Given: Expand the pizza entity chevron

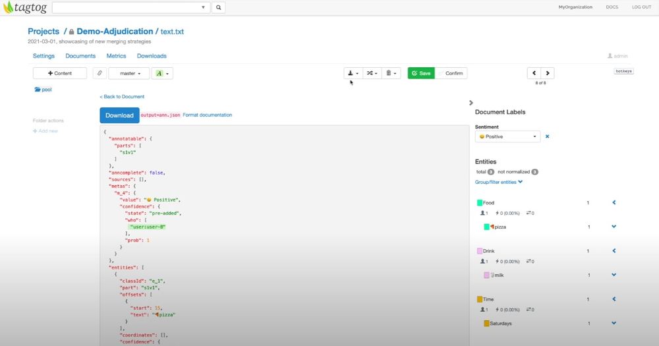Looking at the screenshot, I should coord(614,227).
